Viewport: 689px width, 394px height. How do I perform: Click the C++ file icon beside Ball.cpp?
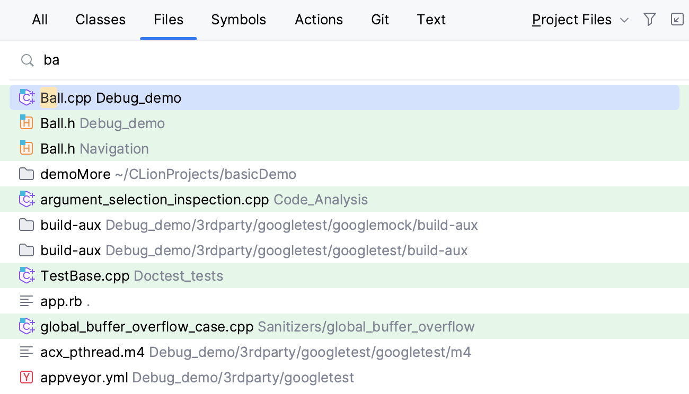pyautogui.click(x=26, y=97)
